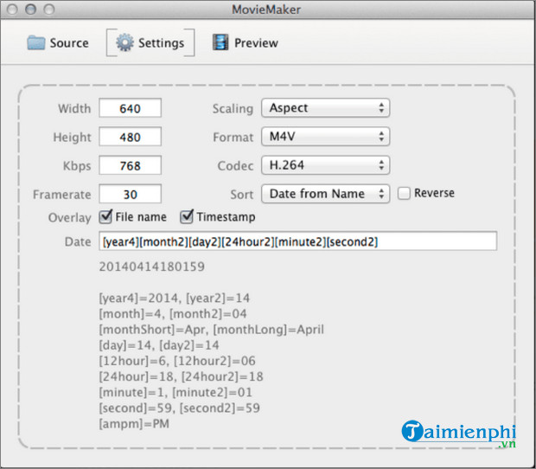
Task: Click the Framerate field showing 30
Action: (x=130, y=194)
